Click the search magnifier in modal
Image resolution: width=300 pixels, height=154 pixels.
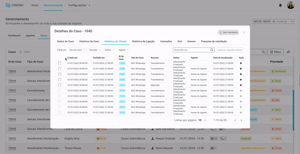tap(212, 50)
